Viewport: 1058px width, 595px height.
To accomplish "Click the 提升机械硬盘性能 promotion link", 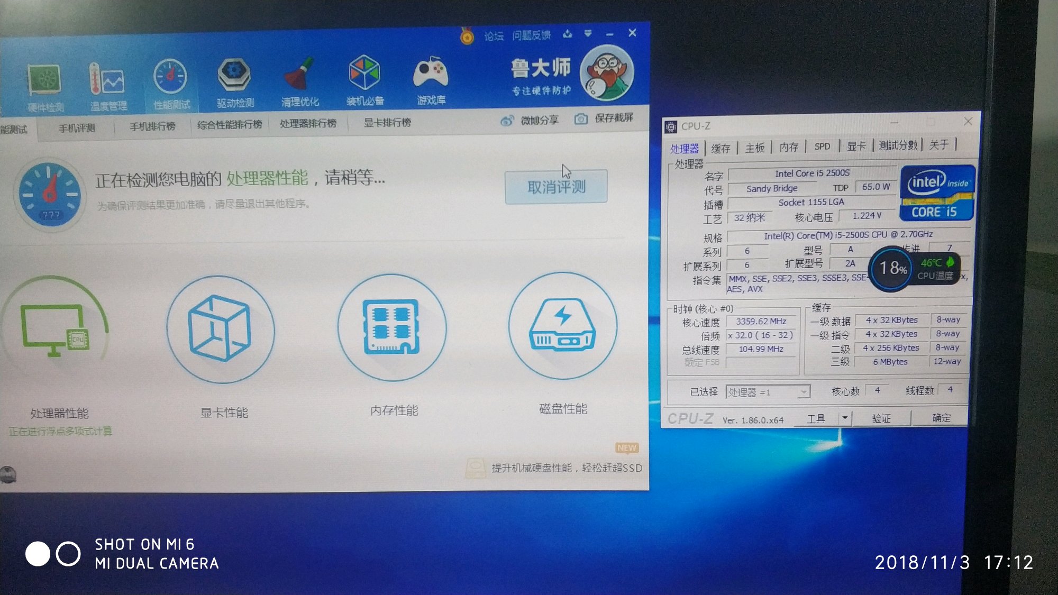I will point(567,468).
